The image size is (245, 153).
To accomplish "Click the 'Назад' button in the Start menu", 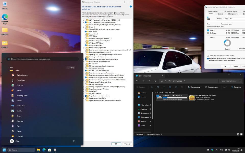I will (x=71, y=68).
